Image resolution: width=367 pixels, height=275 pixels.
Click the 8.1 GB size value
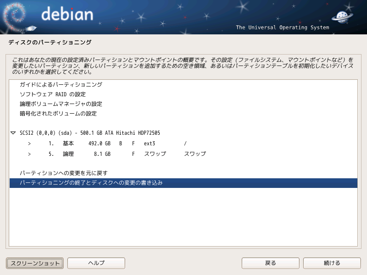point(102,154)
